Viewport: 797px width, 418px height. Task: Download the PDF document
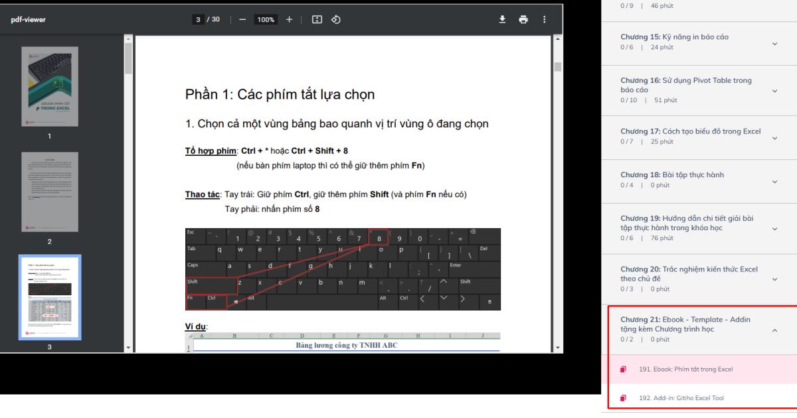click(x=502, y=20)
